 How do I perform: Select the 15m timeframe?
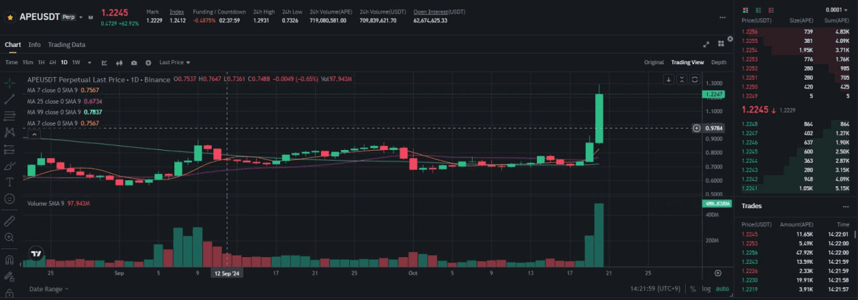(x=27, y=62)
